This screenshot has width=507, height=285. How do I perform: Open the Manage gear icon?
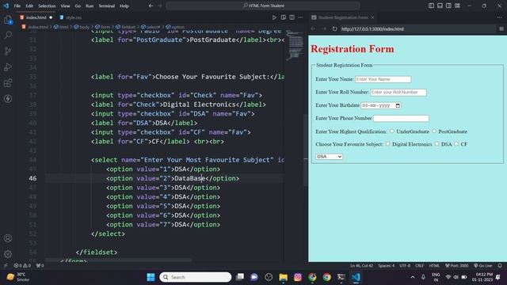[x=8, y=254]
